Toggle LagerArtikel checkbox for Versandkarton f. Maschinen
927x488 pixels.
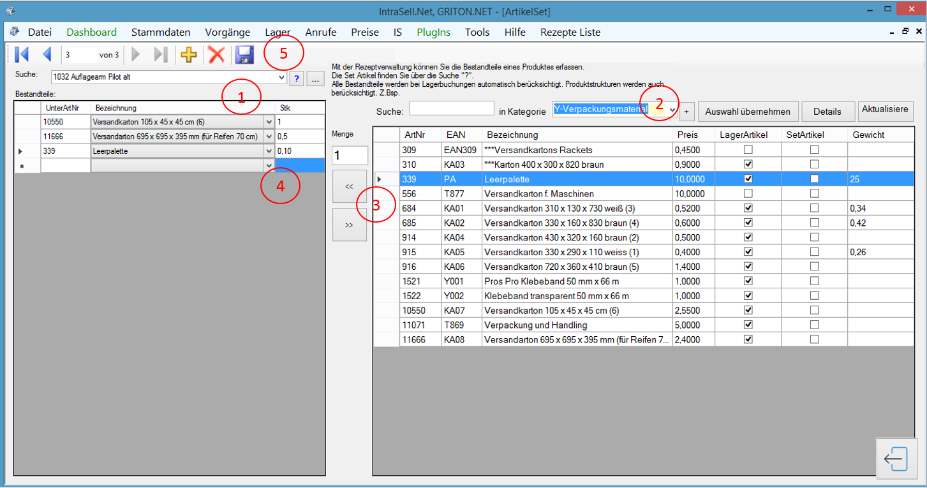click(748, 194)
